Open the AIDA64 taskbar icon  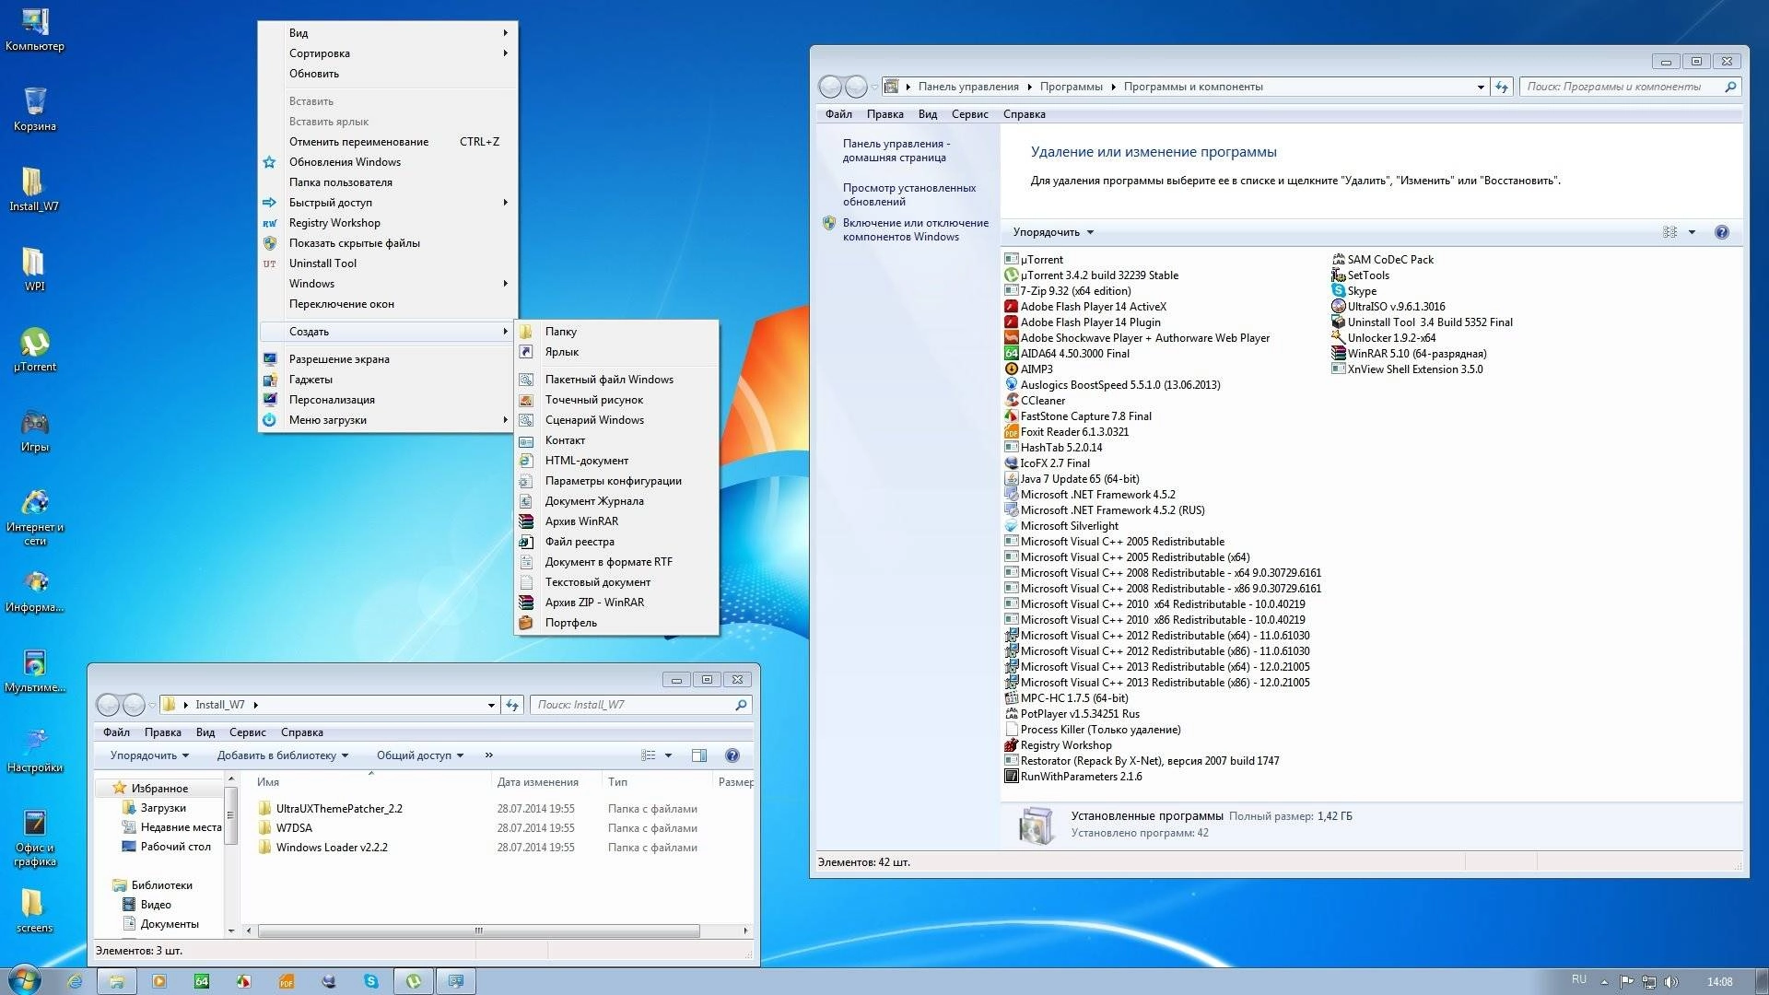pyautogui.click(x=202, y=981)
